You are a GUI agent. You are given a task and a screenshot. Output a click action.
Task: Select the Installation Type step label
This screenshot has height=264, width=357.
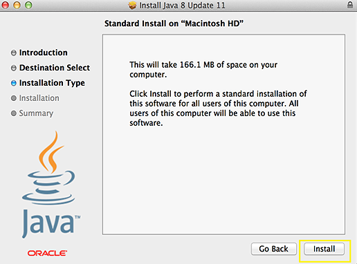pyautogui.click(x=52, y=83)
